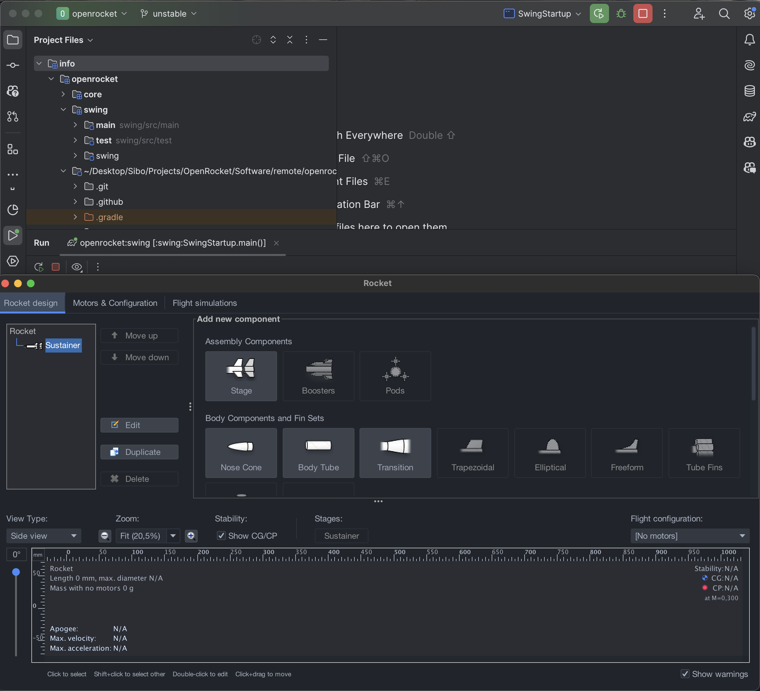Add a Nose Cone component
This screenshot has width=760, height=691.
[241, 453]
